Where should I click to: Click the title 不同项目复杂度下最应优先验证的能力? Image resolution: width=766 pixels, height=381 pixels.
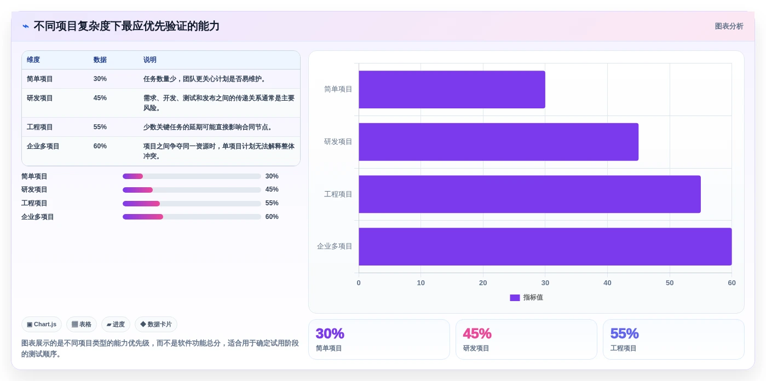click(126, 26)
